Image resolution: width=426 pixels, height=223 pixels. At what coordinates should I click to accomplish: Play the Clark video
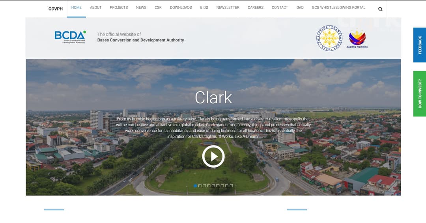213,156
